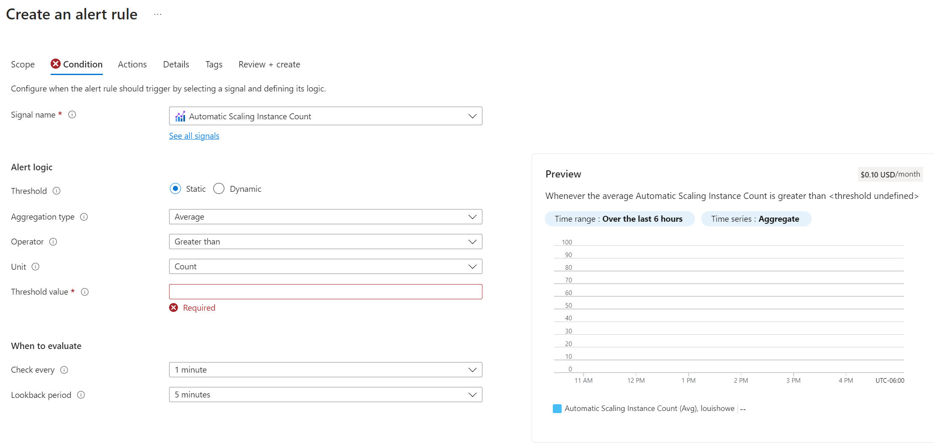Click the Lookback period info icon

point(81,395)
